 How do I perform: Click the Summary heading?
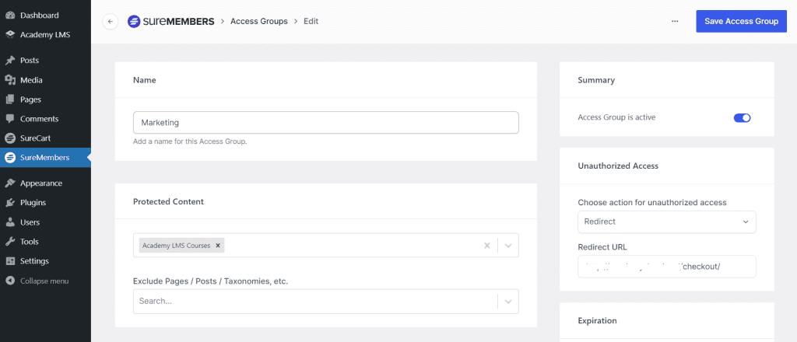click(596, 80)
